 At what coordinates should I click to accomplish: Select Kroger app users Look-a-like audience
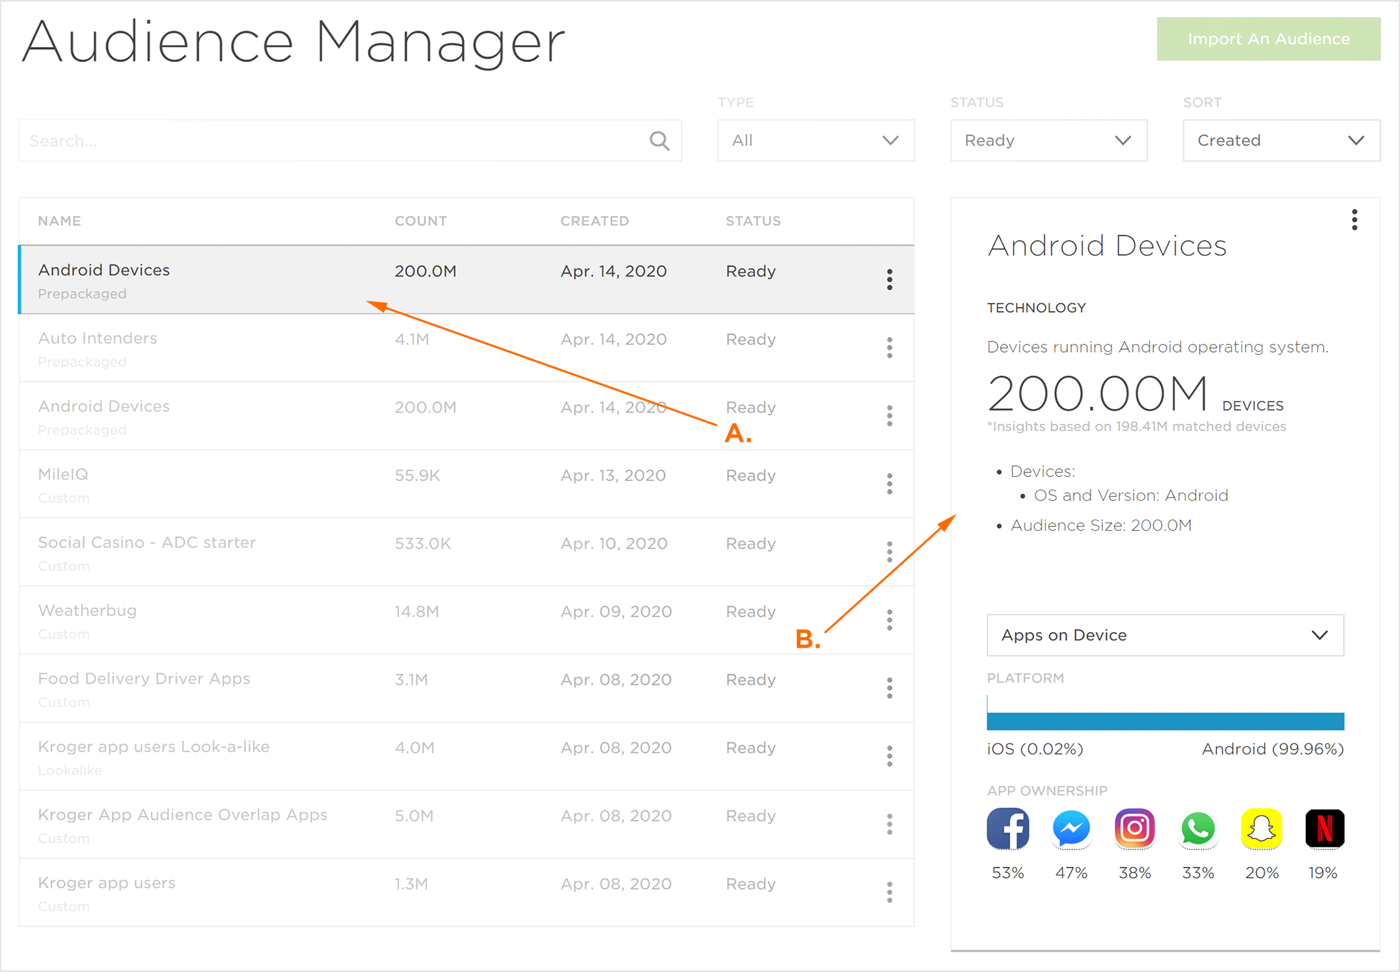[x=466, y=756]
